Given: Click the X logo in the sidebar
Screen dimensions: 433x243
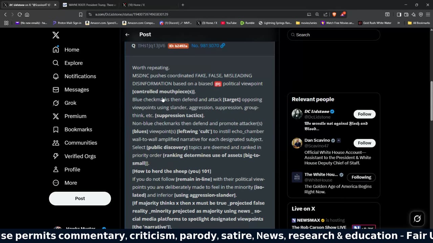Looking at the screenshot, I should point(56,35).
